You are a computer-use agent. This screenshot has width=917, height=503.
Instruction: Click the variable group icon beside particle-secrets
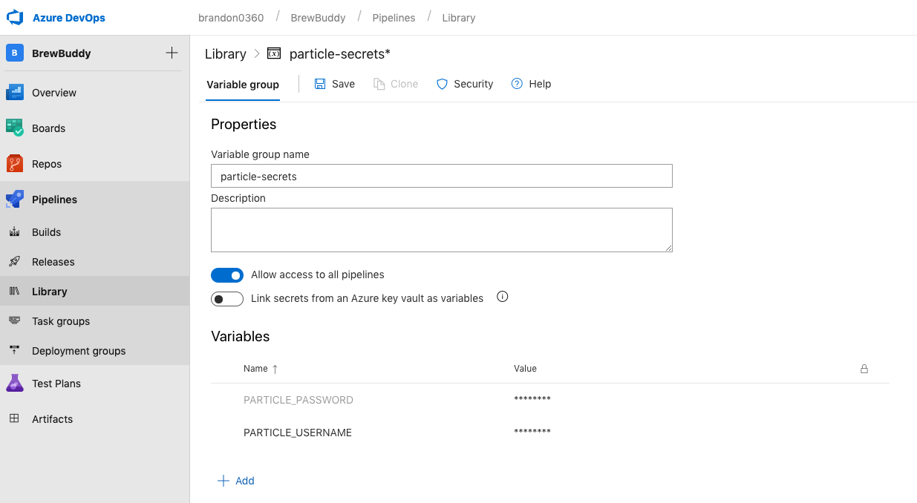pos(274,53)
